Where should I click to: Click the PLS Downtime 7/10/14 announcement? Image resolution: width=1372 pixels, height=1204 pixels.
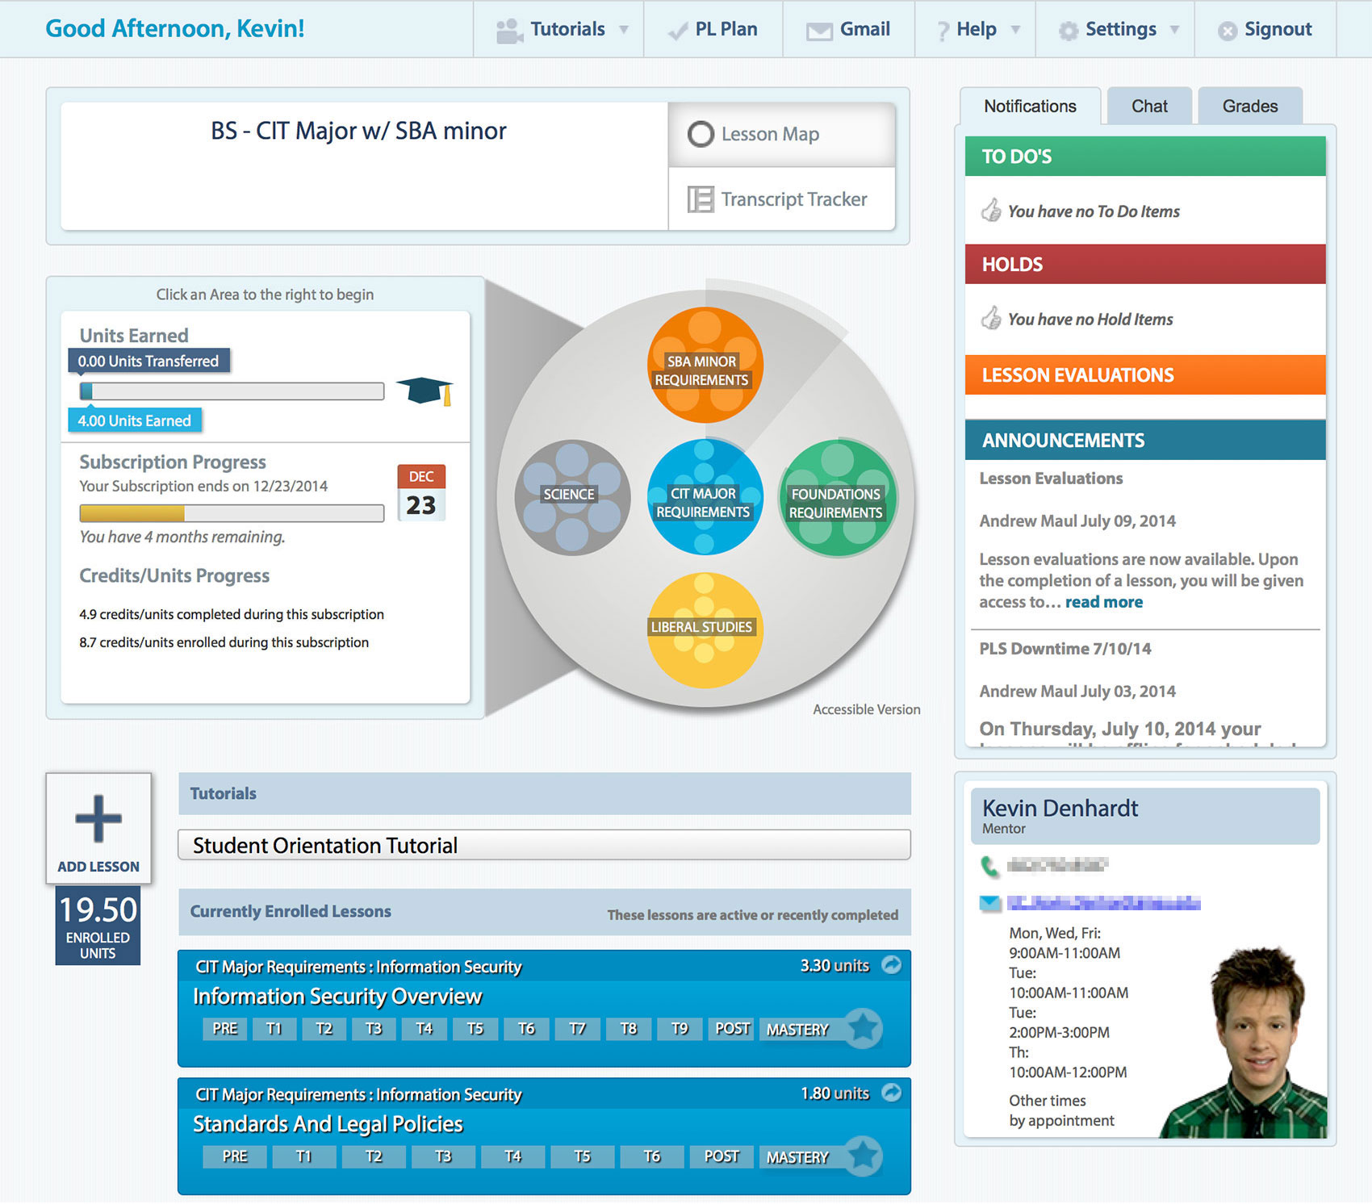(1065, 649)
